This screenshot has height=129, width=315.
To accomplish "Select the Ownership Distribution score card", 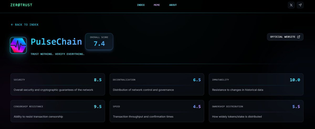I will (256, 111).
